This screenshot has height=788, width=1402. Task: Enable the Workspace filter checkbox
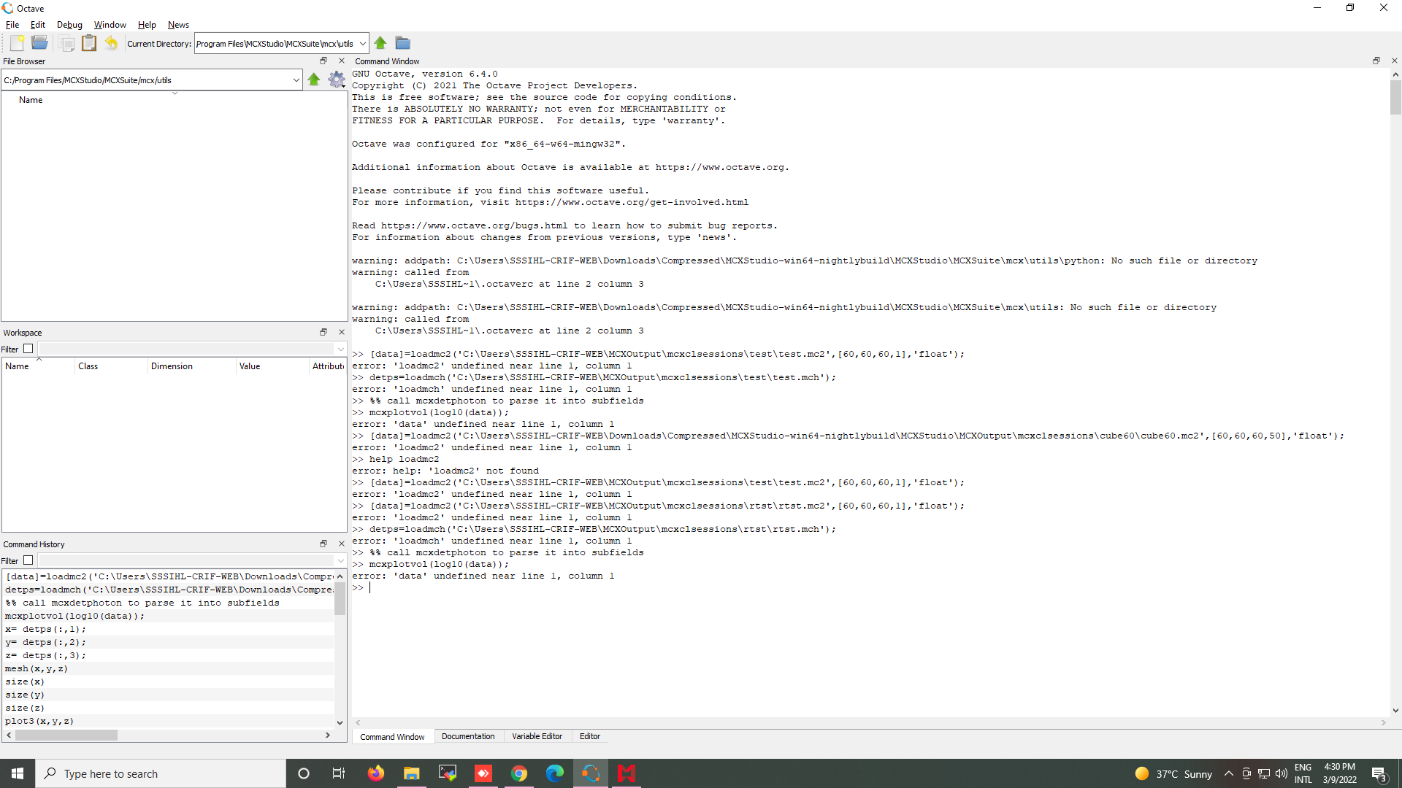[28, 348]
